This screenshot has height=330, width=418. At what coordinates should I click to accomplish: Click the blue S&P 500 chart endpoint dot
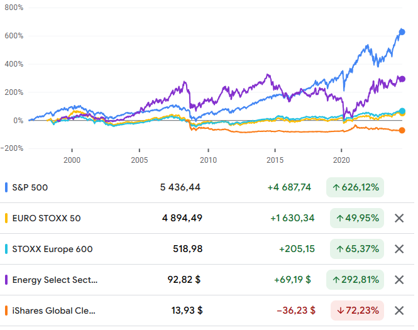[402, 32]
